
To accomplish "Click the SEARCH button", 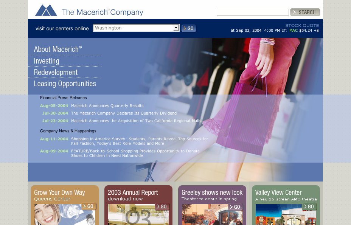I will (305, 12).
